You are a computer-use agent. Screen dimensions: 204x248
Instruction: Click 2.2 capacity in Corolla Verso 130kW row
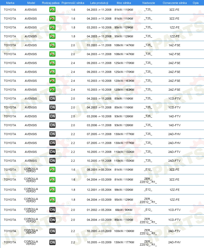[73, 242]
